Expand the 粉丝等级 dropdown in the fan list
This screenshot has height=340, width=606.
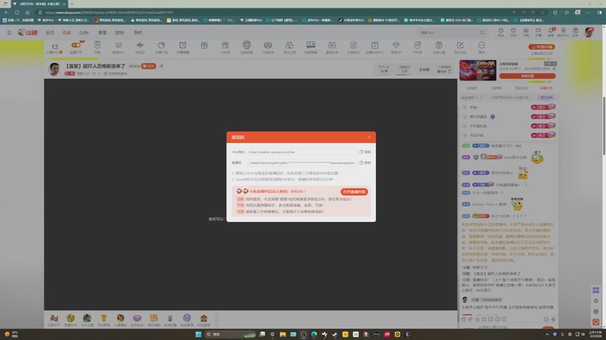(471, 97)
